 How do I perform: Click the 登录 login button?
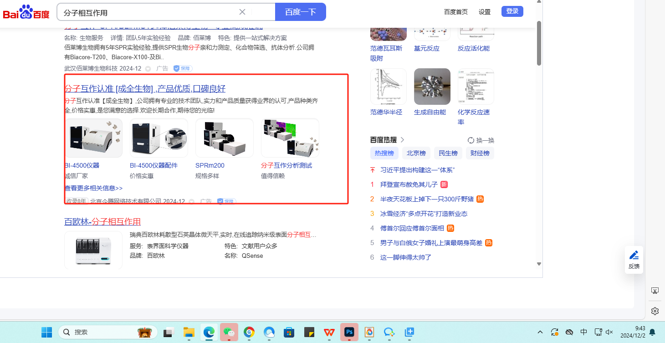[512, 11]
